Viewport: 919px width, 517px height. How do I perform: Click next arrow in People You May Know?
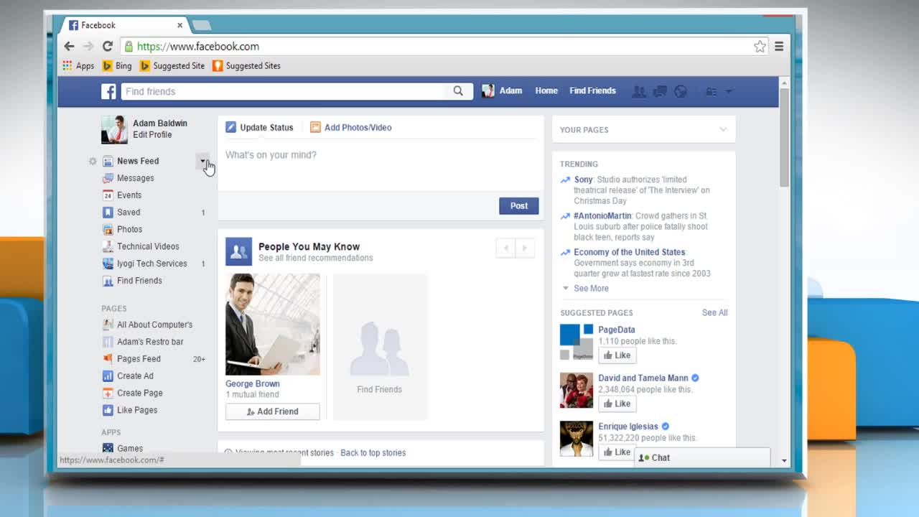pos(525,248)
